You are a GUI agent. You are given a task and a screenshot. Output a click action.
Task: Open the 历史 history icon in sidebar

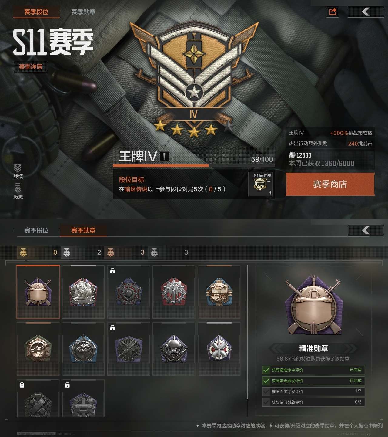(x=18, y=192)
